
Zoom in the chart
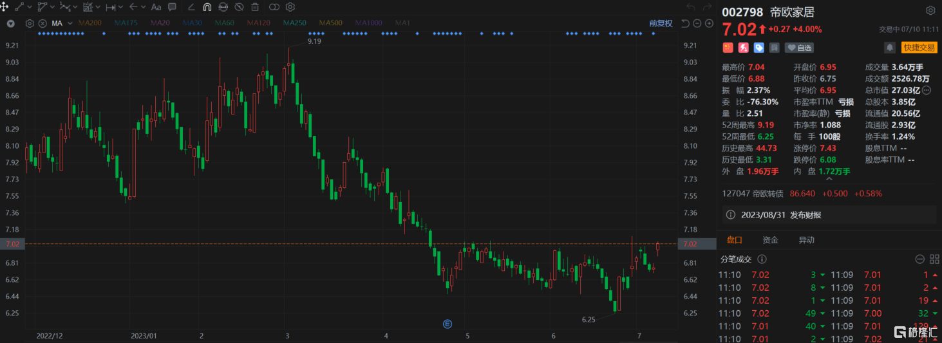(x=709, y=23)
